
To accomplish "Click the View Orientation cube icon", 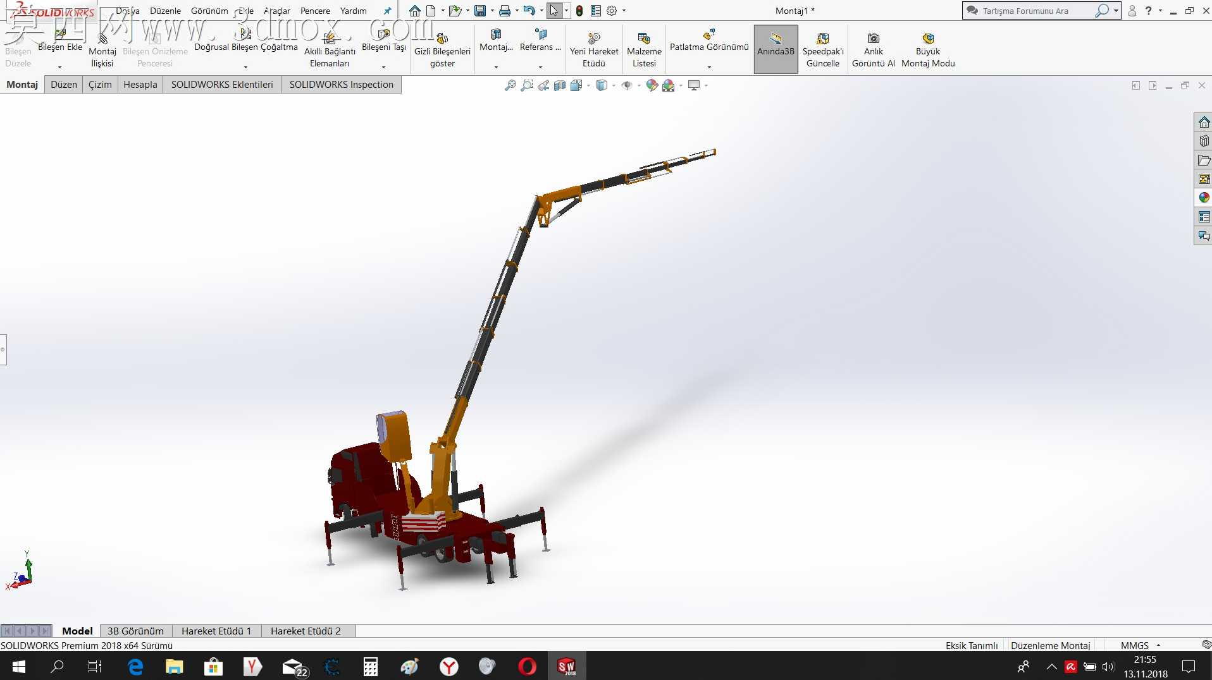I will (576, 85).
